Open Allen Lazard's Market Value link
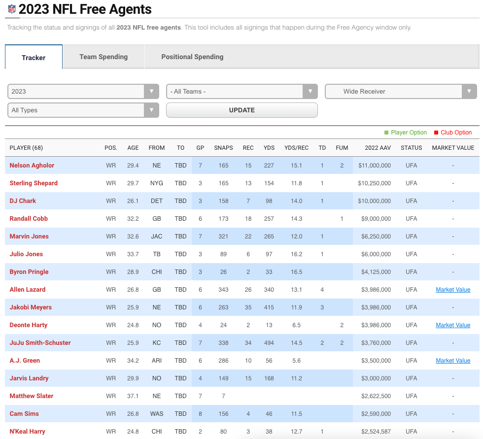Image resolution: width=483 pixels, height=439 pixels. click(x=452, y=290)
